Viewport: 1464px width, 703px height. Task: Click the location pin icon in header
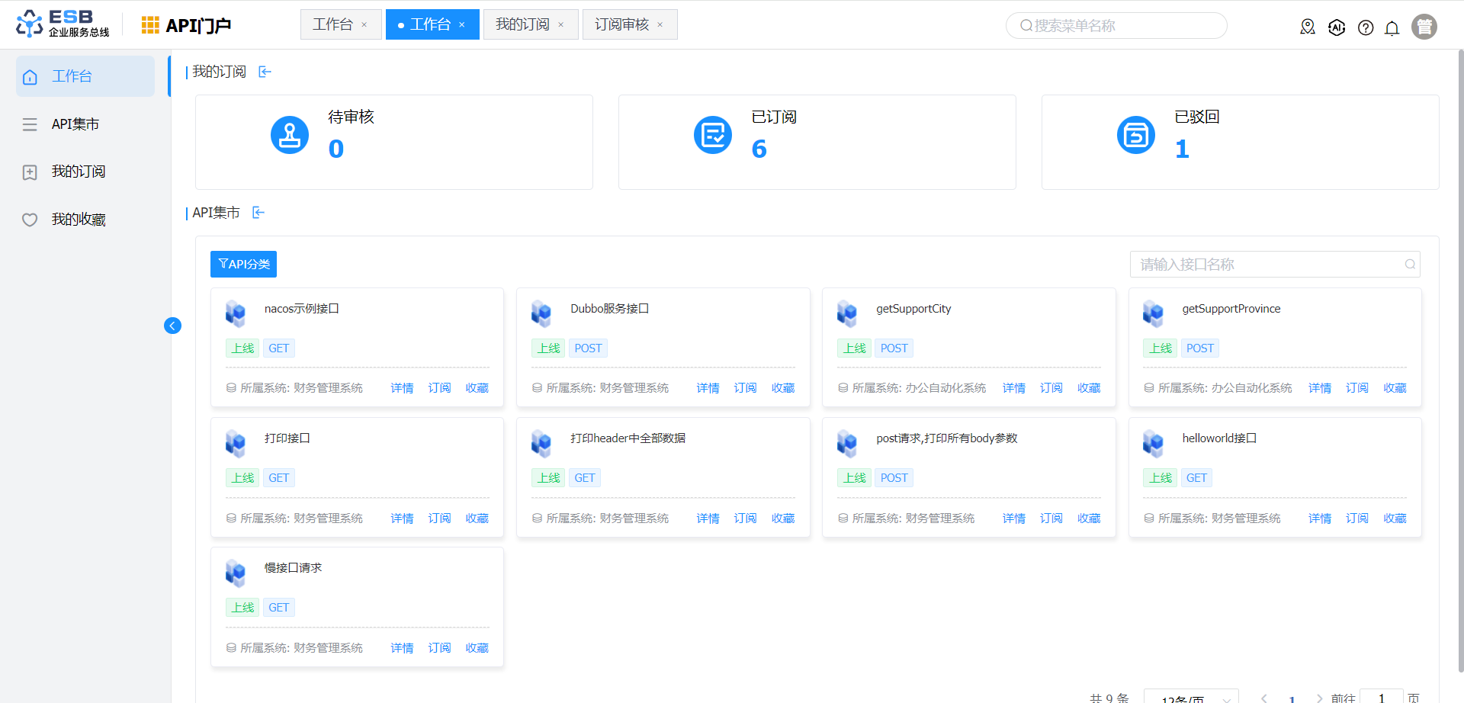(x=1308, y=27)
